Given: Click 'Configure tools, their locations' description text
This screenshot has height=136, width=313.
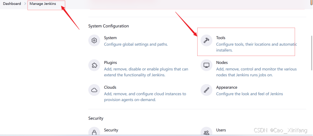Looking at the screenshot, I should point(256,47).
